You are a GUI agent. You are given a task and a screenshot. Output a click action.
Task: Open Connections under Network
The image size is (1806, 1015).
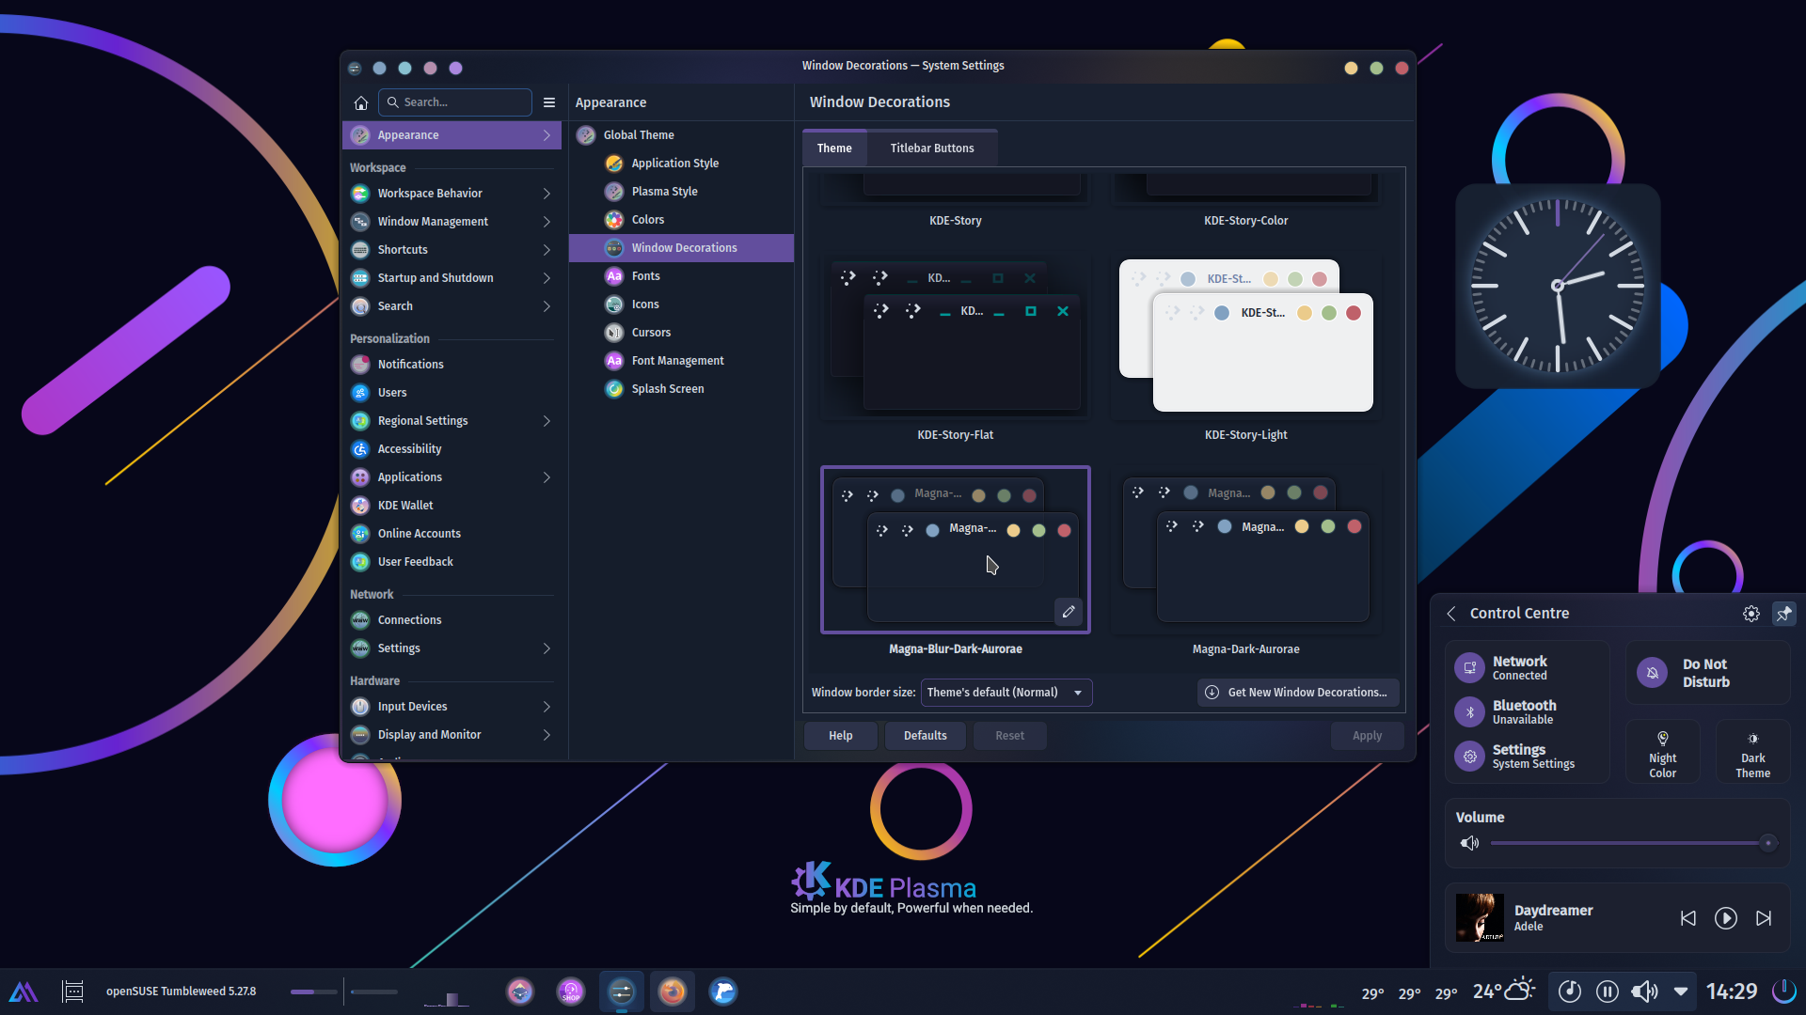pyautogui.click(x=453, y=620)
